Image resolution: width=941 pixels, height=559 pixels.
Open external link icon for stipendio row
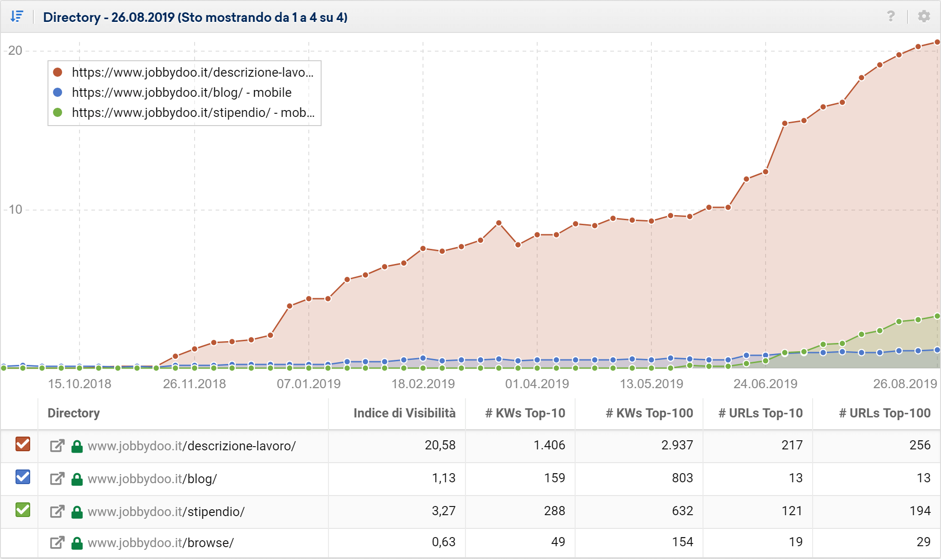pyautogui.click(x=57, y=512)
